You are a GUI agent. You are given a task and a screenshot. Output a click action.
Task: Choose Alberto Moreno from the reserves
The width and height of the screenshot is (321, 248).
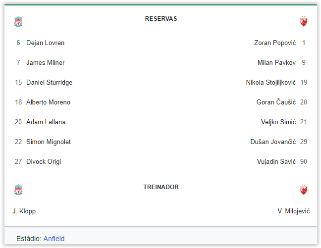coord(48,102)
